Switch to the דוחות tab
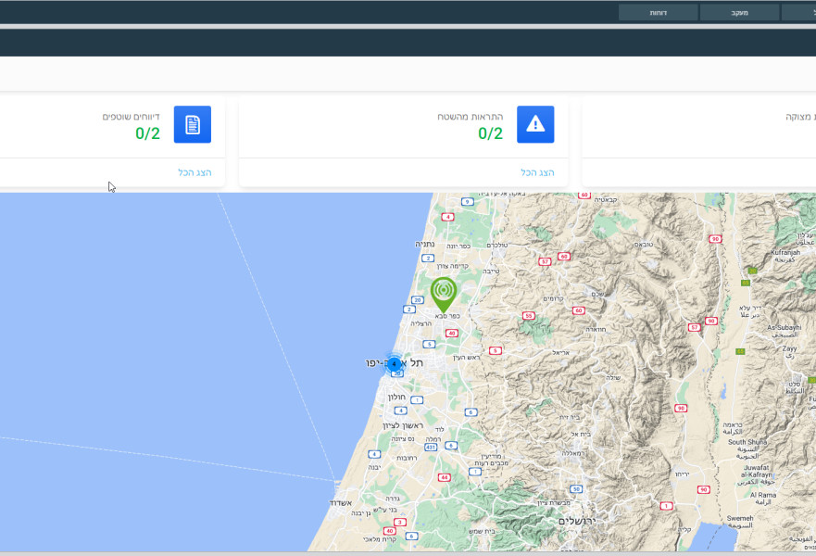The image size is (816, 556). 658,12
